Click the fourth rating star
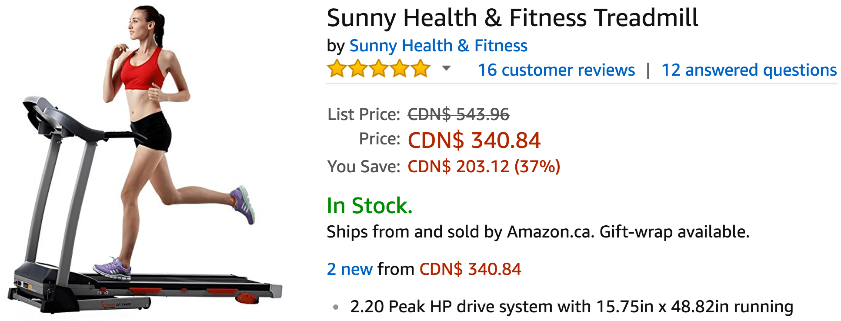 click(x=400, y=69)
